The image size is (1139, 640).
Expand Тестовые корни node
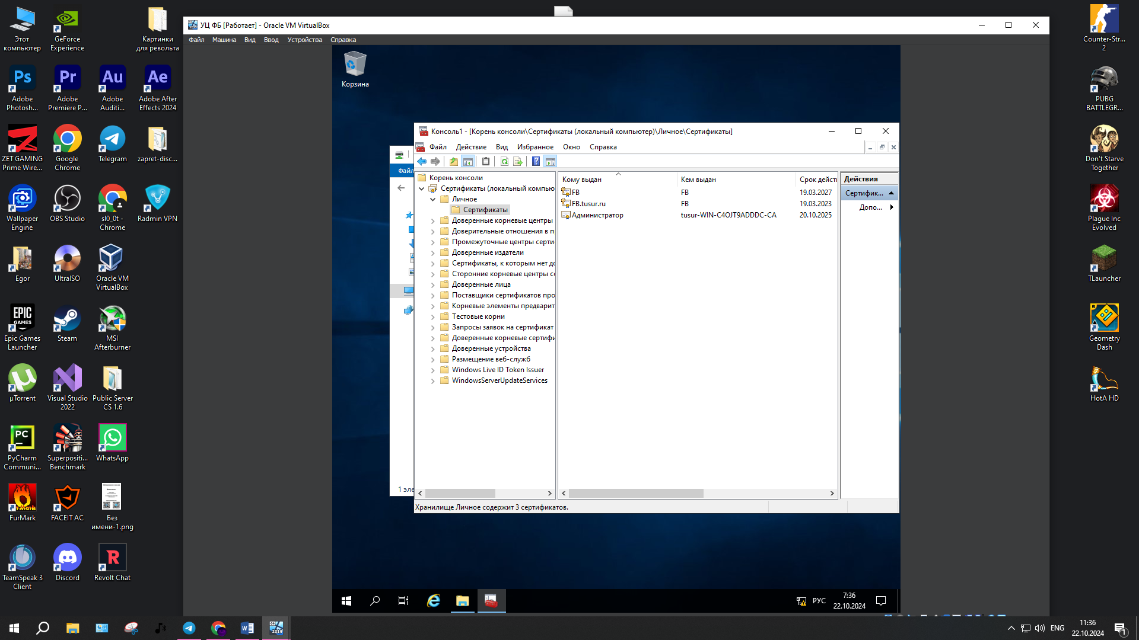click(432, 316)
